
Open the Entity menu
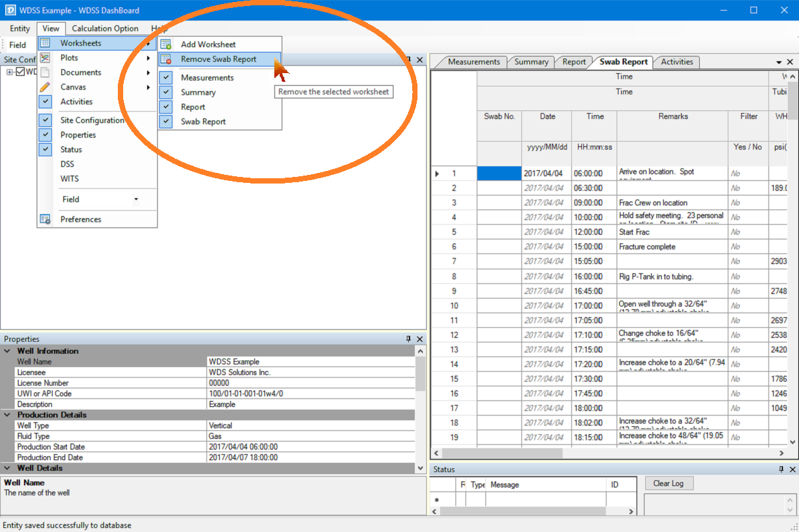(20, 29)
